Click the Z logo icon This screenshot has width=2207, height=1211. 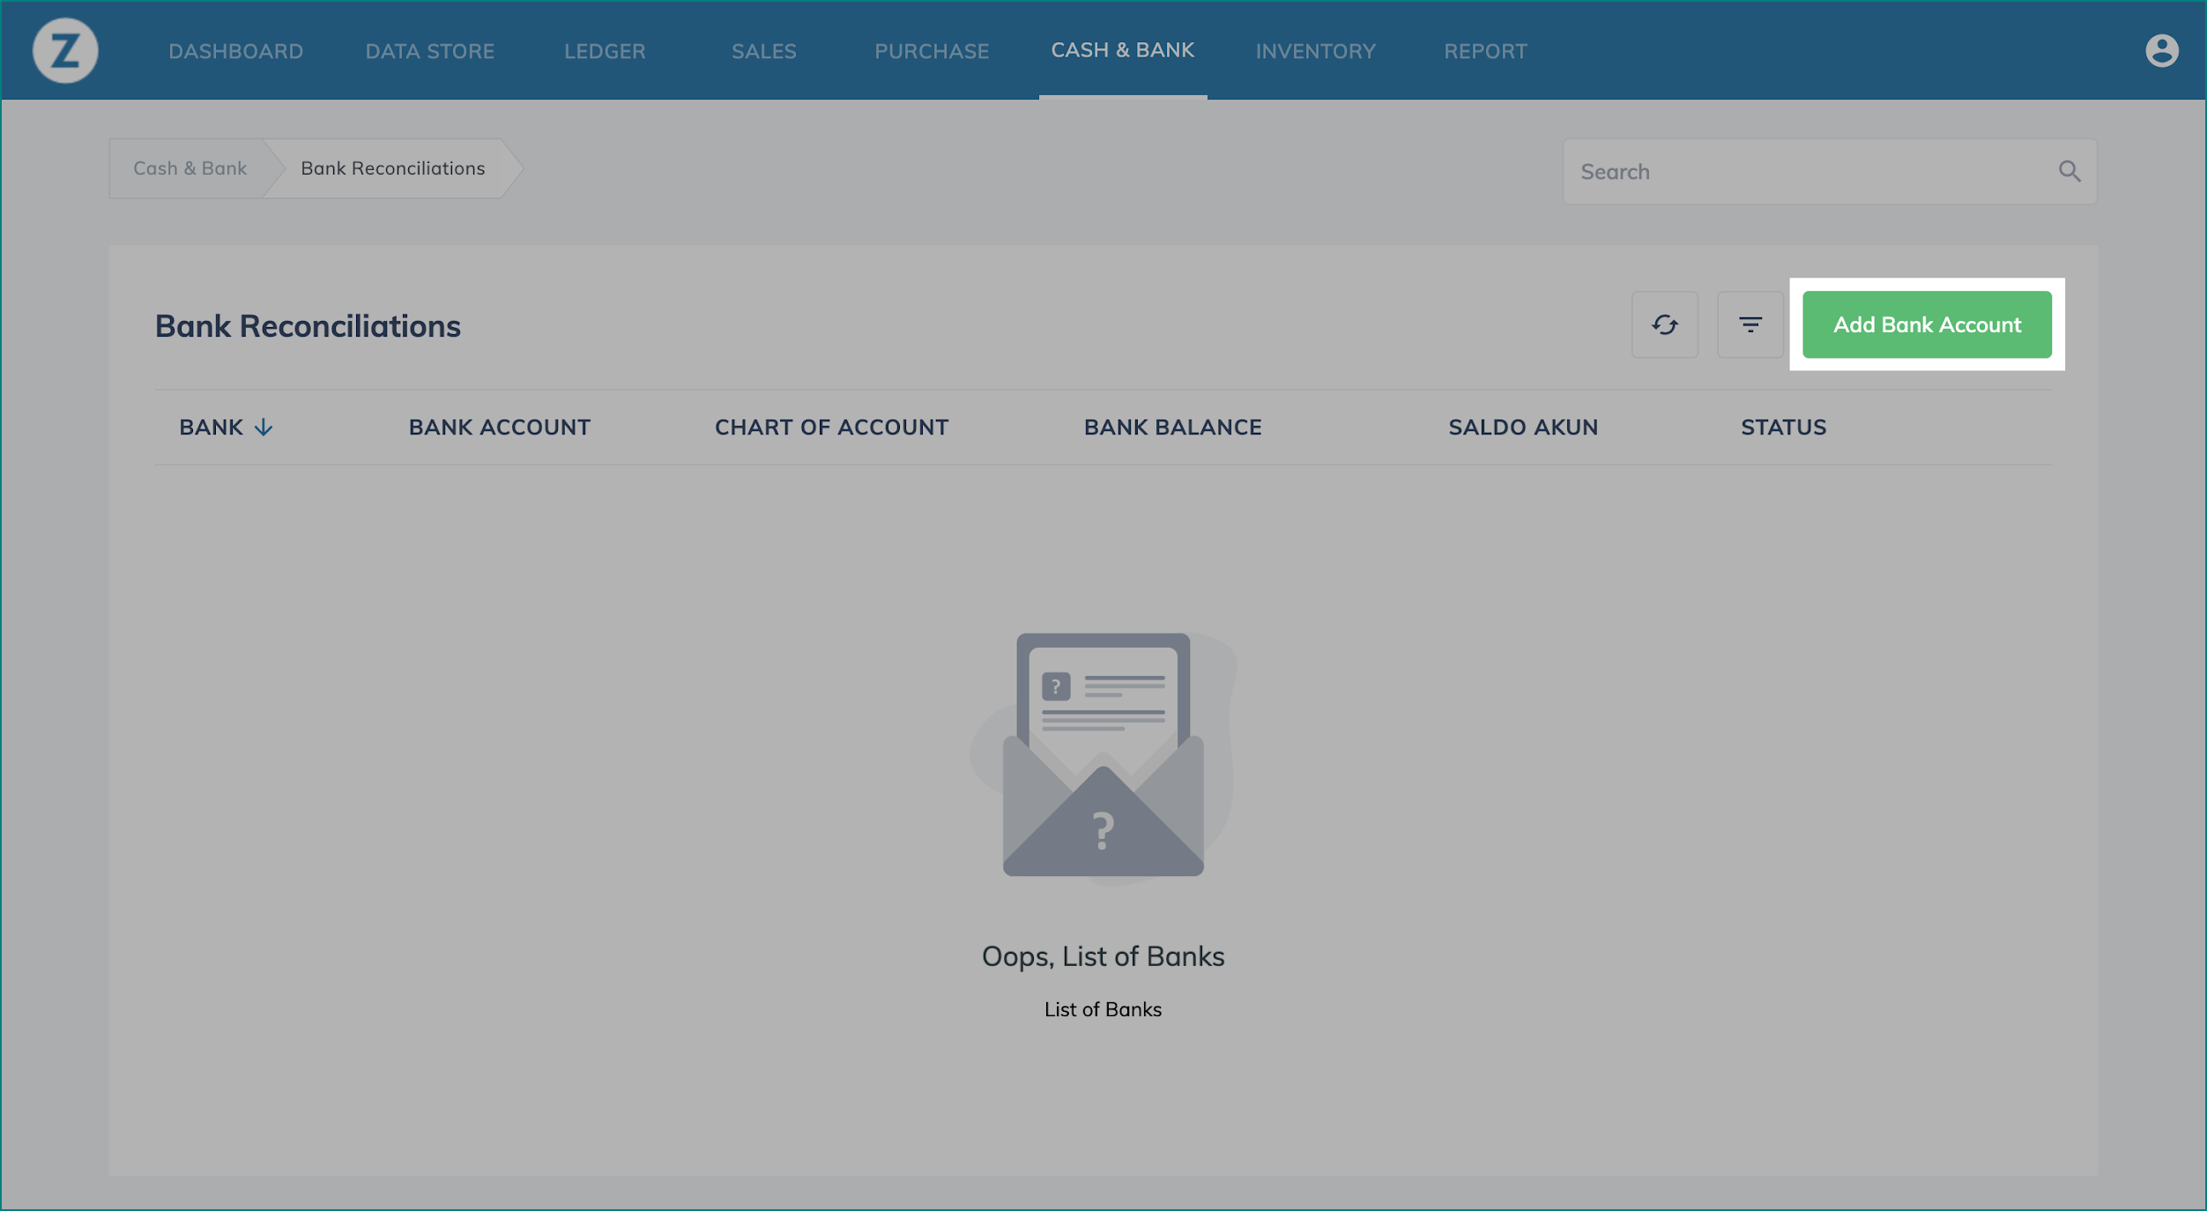point(65,51)
